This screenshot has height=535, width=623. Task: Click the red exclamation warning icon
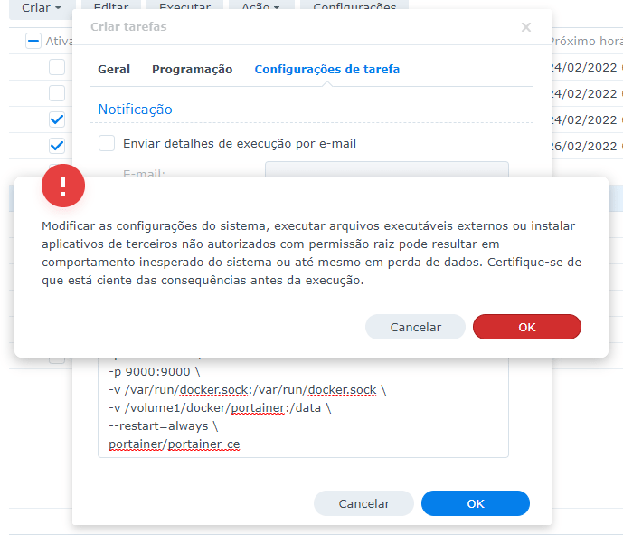(63, 186)
